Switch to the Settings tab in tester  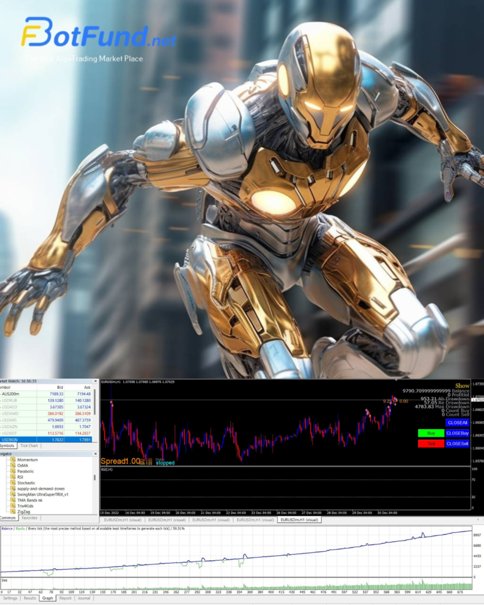pos(10,598)
